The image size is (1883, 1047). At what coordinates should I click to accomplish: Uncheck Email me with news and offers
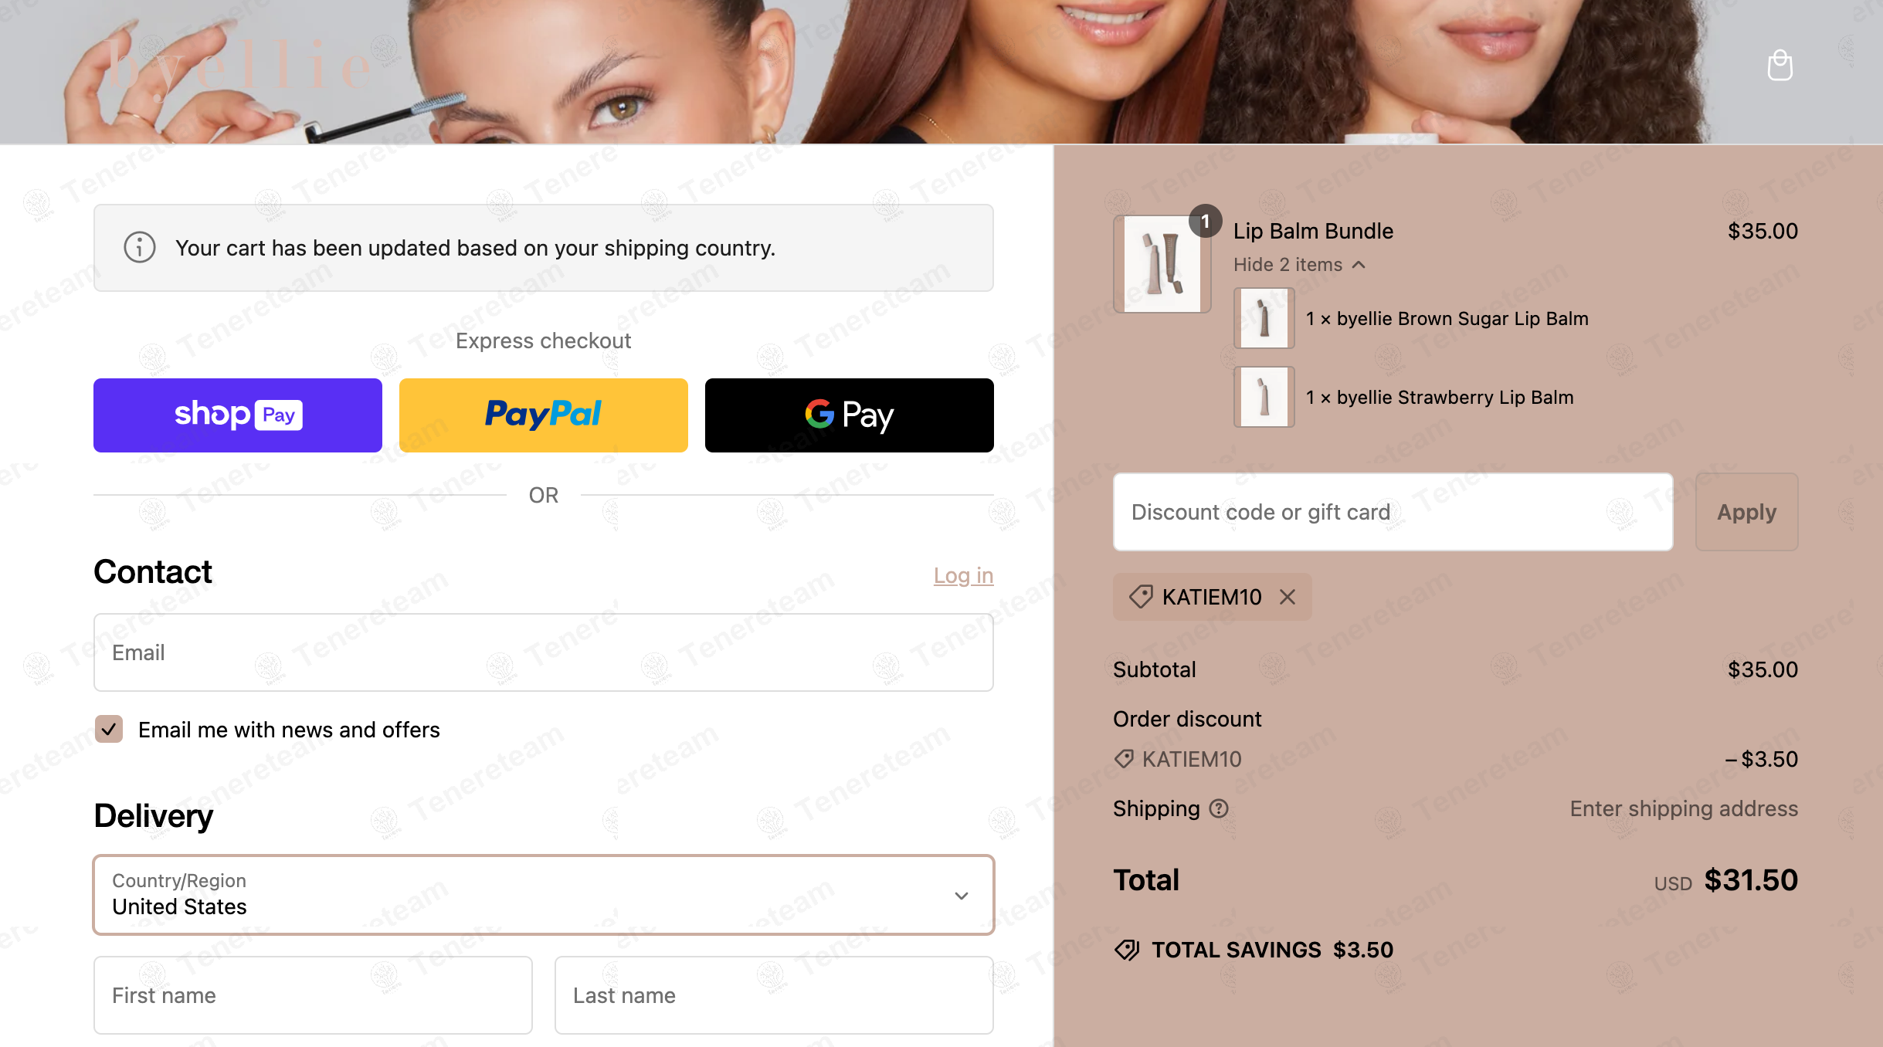click(x=109, y=729)
